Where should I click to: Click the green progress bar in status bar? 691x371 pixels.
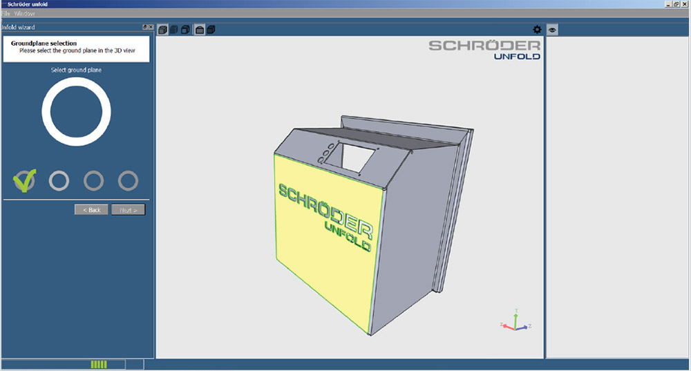[x=99, y=364]
